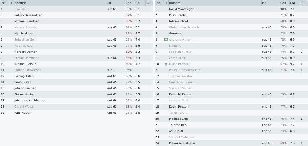
Task: Click the green plus icon beside Anthony Annan
Action: (x=166, y=40)
